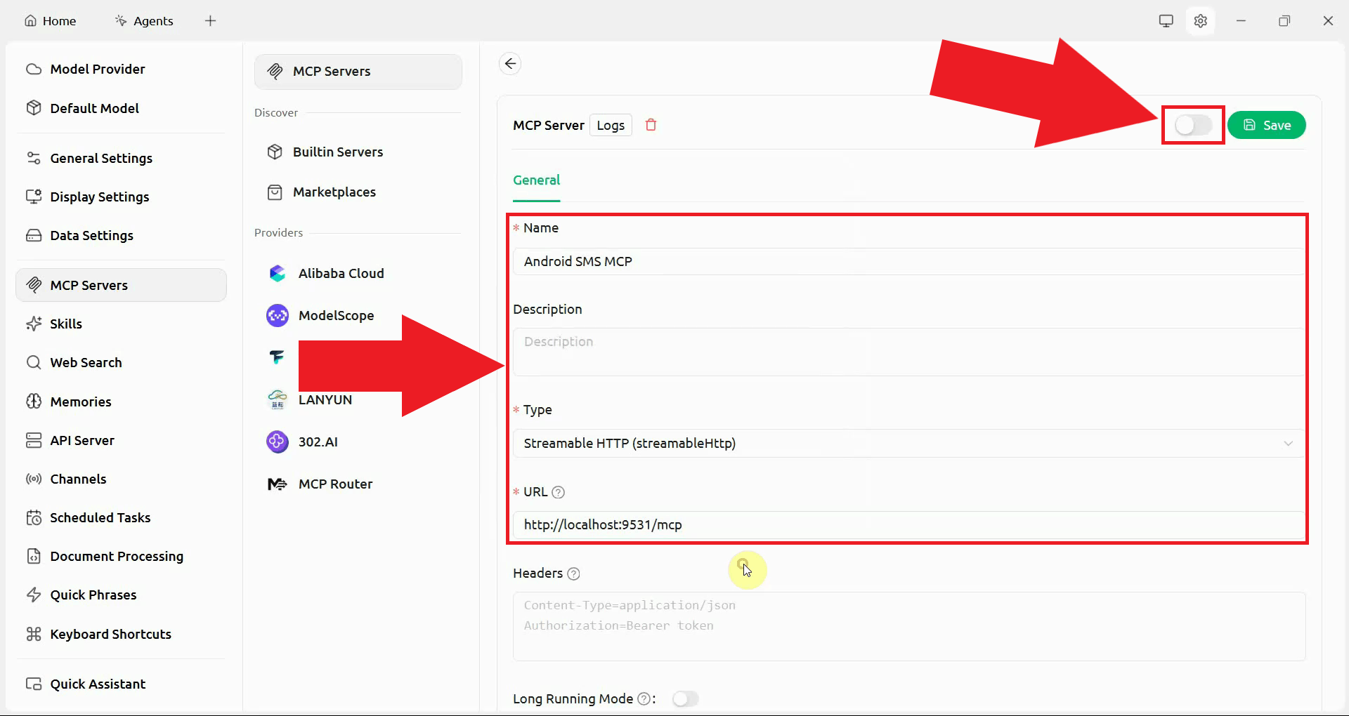Click the API Server icon
The image size is (1349, 716).
point(34,440)
